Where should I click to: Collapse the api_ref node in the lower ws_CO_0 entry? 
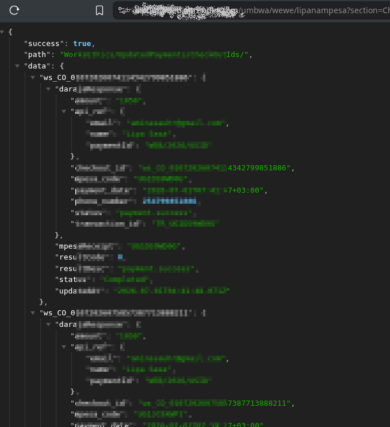pos(64,346)
